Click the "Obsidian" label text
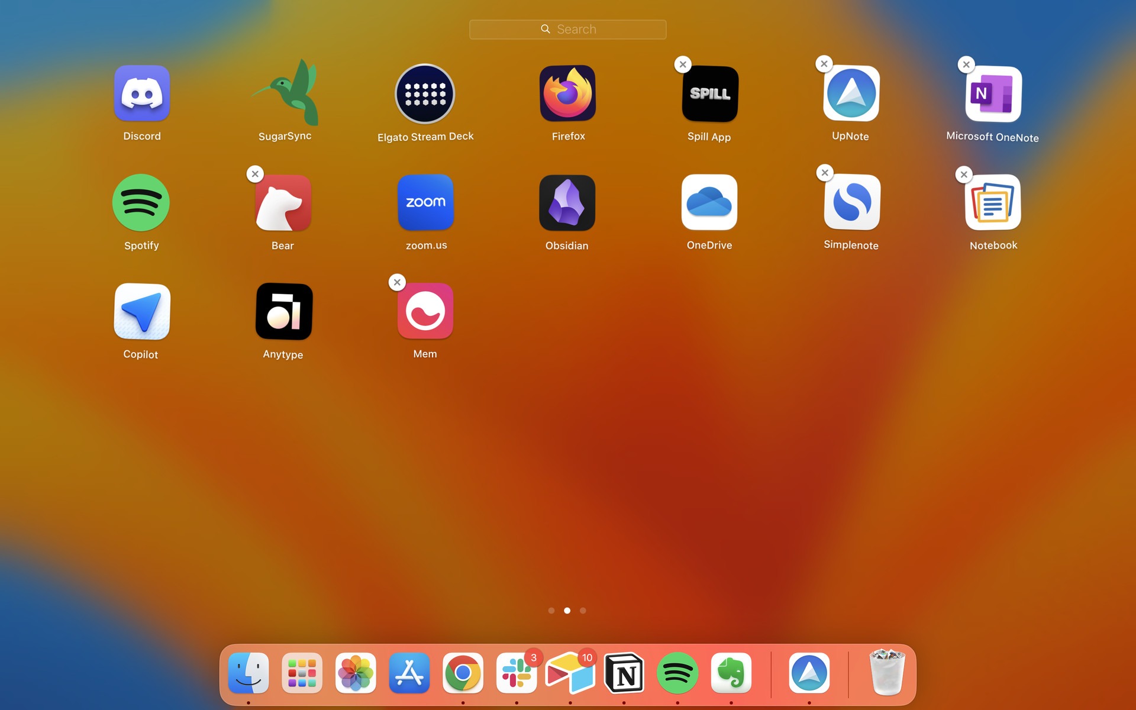Image resolution: width=1136 pixels, height=710 pixels. pyautogui.click(x=567, y=246)
